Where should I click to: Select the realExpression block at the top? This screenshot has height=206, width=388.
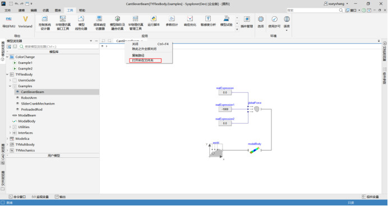click(225, 92)
